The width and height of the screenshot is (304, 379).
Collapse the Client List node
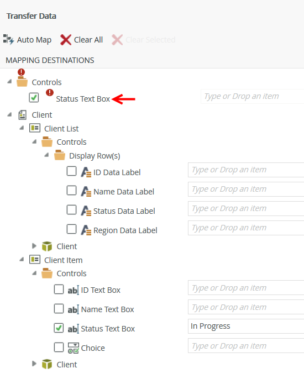[x=22, y=128]
